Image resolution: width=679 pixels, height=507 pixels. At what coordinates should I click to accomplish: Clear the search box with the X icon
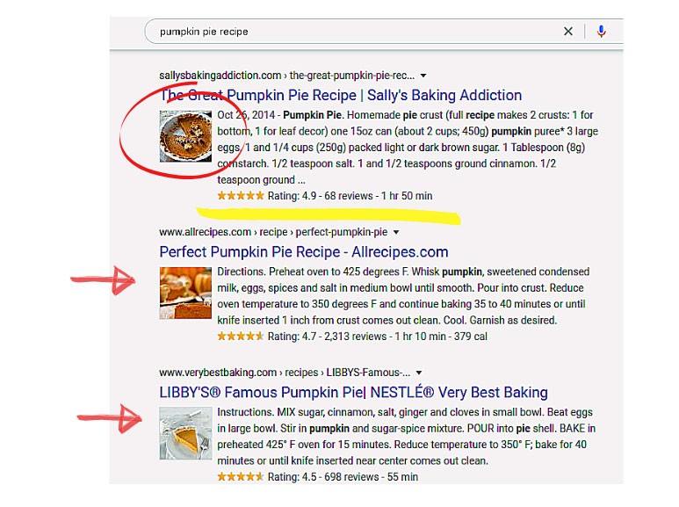[568, 32]
